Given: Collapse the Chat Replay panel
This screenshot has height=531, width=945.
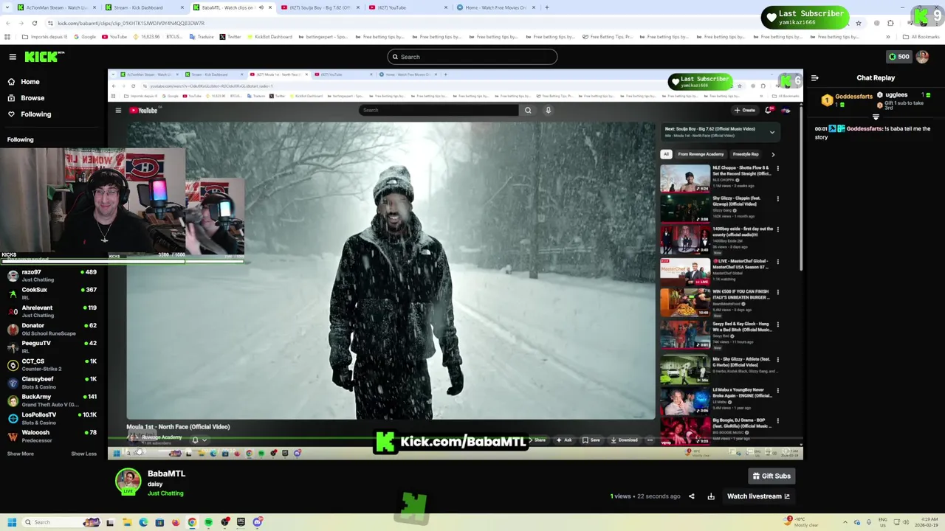Looking at the screenshot, I should (x=814, y=77).
